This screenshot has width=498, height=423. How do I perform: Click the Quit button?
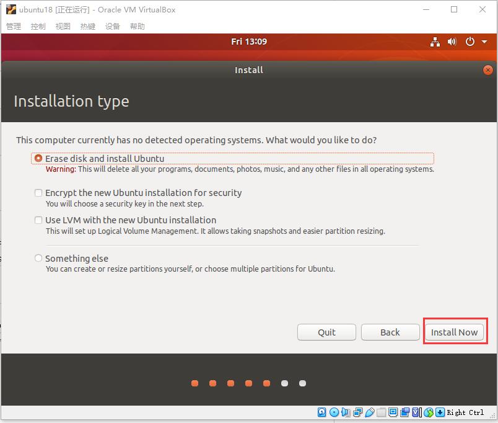326,332
